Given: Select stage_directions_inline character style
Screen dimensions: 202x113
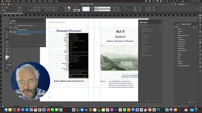Looking at the screenshot, I should 183,35.
